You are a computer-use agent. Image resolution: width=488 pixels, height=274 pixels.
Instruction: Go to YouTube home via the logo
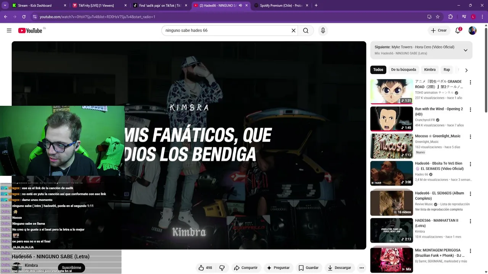click(x=30, y=30)
